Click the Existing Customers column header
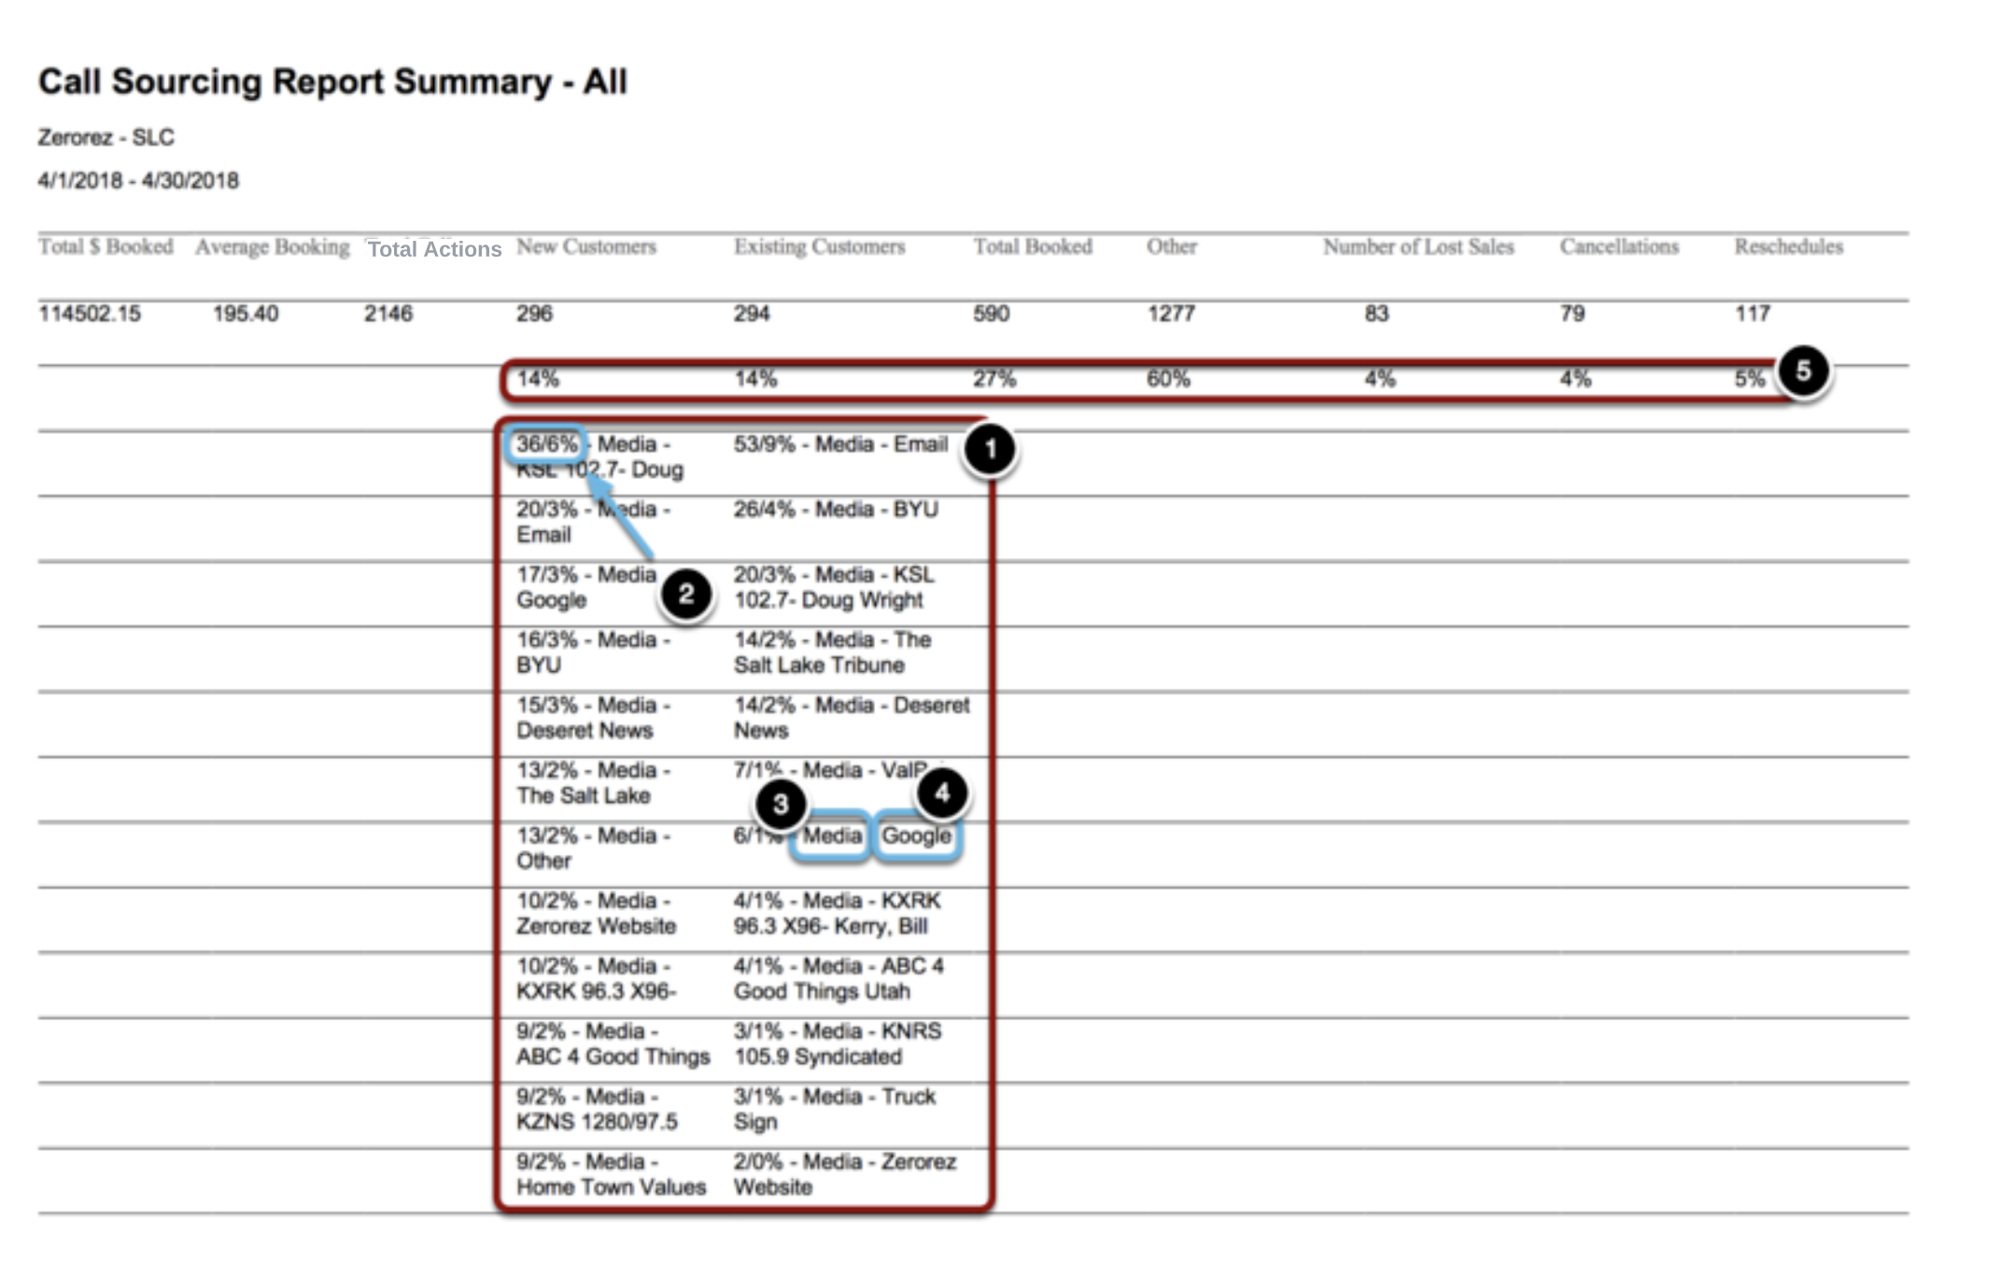This screenshot has height=1275, width=2000. coord(819,246)
